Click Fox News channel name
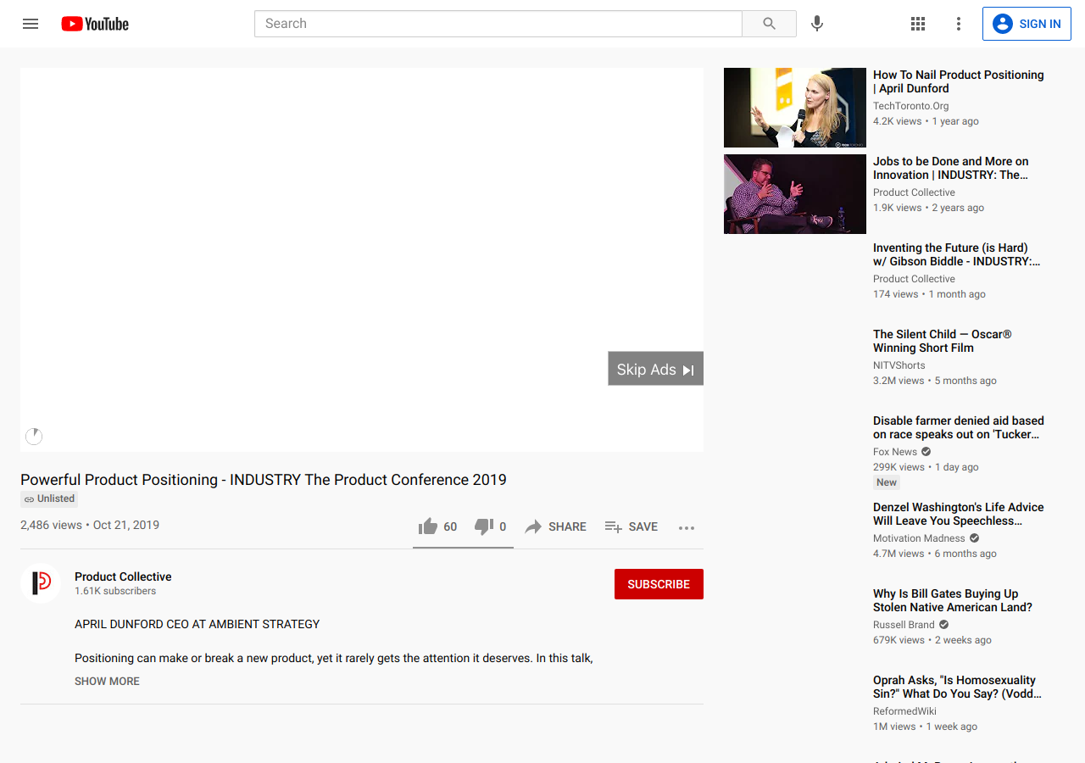 click(895, 452)
